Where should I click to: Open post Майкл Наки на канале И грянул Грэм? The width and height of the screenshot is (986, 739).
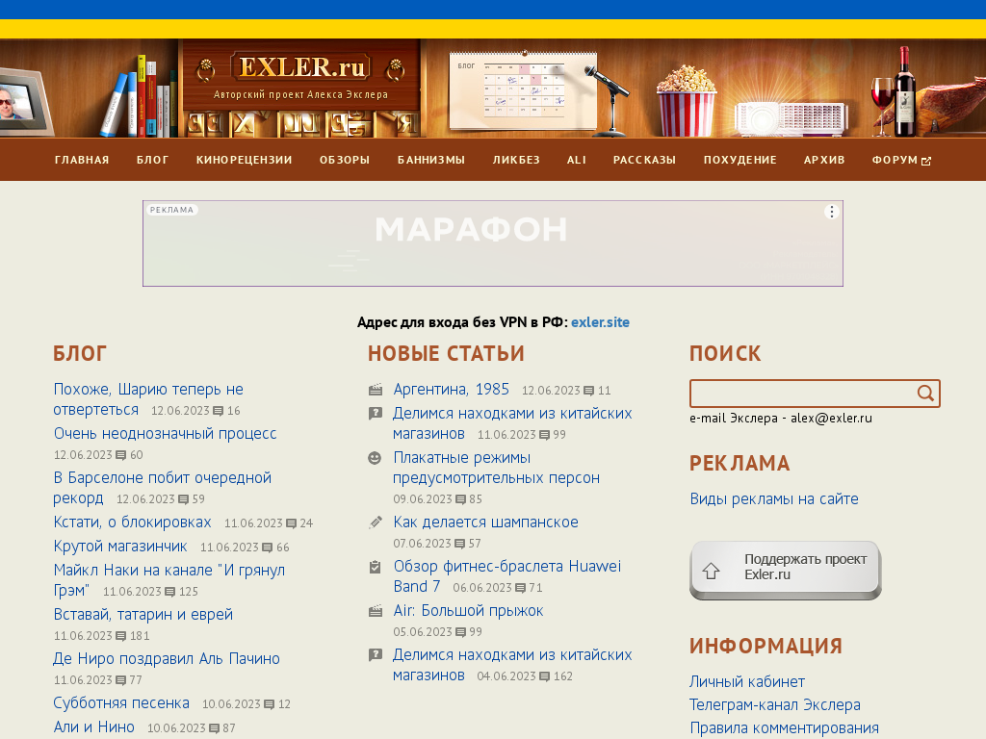(x=169, y=580)
